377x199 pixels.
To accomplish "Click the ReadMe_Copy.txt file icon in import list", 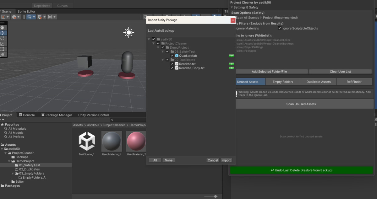I will pos(177,68).
